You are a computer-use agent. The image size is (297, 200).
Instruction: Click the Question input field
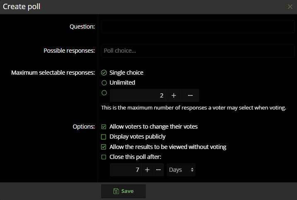[198, 27]
